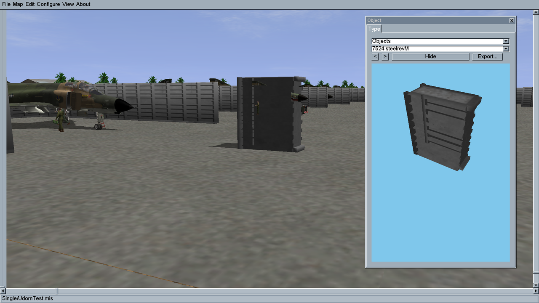This screenshot has width=539, height=303.
Task: Click the horizontal scrollbar right arrow
Action: pos(536,291)
